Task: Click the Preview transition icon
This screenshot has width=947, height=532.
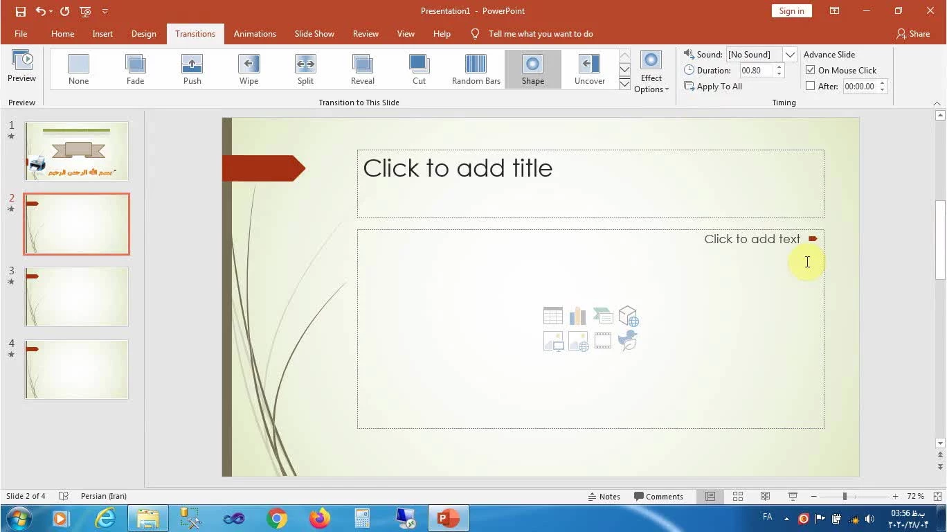Action: (x=21, y=66)
